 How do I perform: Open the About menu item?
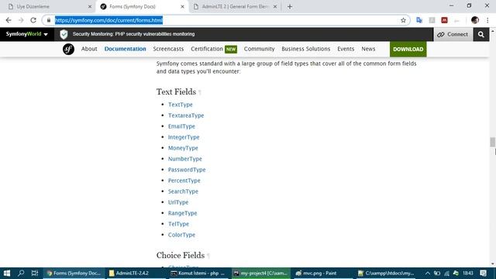pos(89,49)
